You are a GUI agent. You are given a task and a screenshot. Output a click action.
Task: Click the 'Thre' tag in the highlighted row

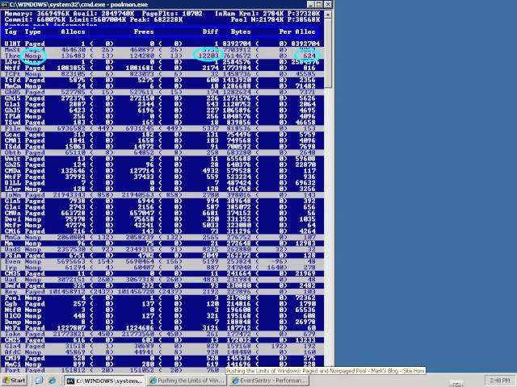[x=12, y=56]
